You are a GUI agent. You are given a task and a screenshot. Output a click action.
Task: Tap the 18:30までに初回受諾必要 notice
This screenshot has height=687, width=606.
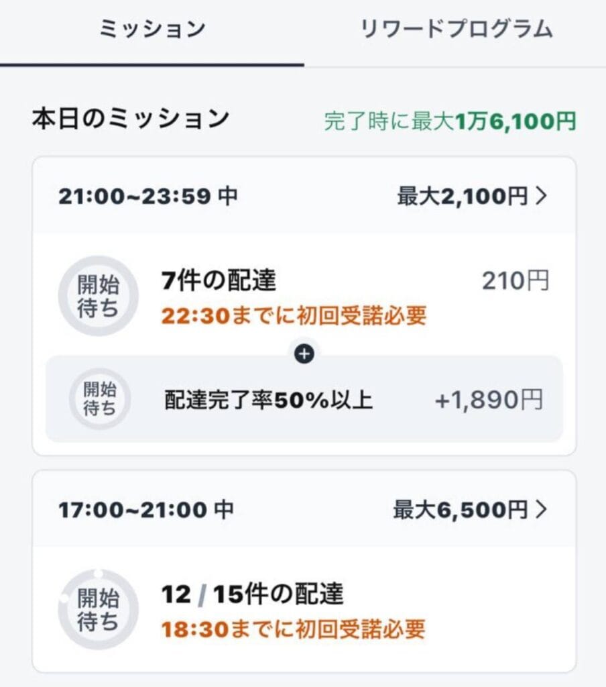pyautogui.click(x=293, y=629)
